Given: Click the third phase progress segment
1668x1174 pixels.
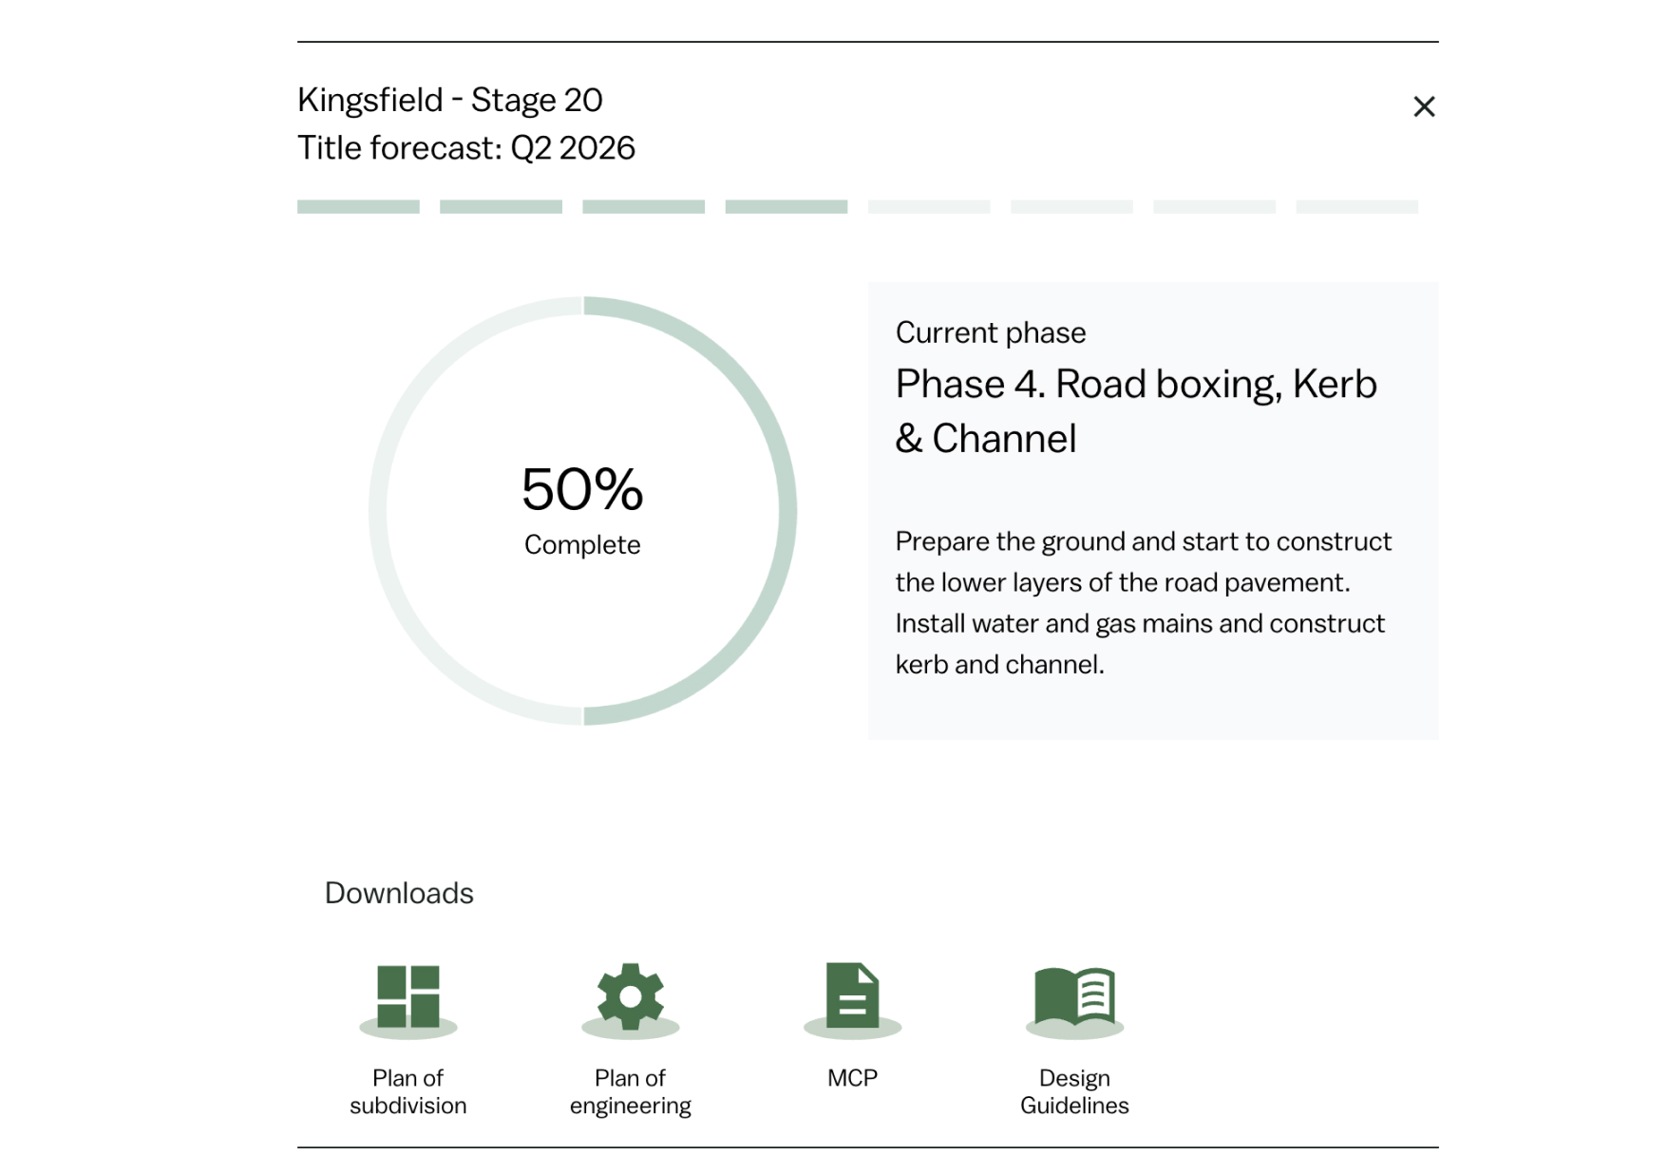Looking at the screenshot, I should click(643, 206).
